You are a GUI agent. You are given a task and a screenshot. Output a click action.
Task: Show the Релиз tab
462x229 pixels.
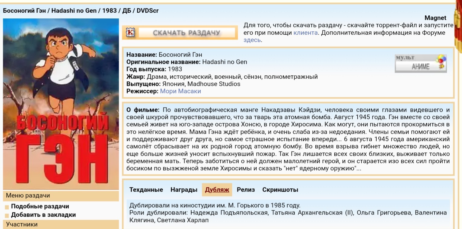coord(246,190)
